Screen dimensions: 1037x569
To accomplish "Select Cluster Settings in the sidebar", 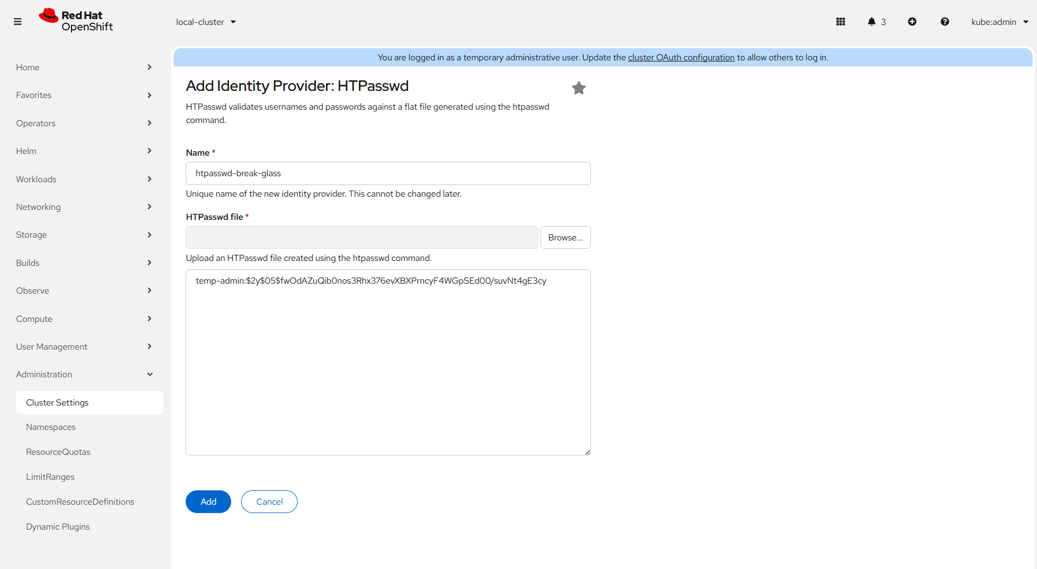I will (x=57, y=403).
